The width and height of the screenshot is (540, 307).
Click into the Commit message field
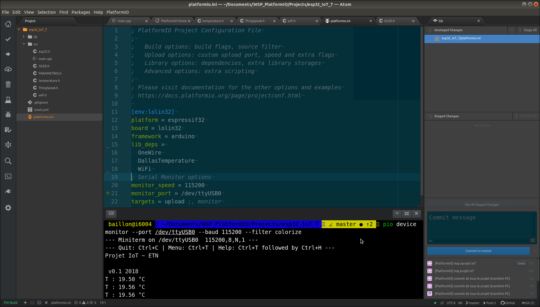pos(480,227)
